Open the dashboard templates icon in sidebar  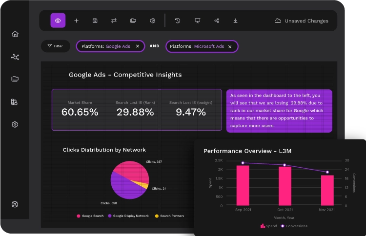point(14,102)
